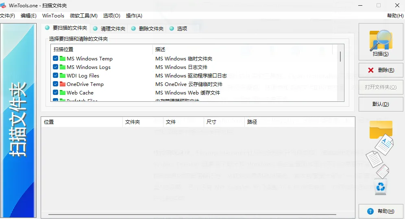
Task: Open the 文件(F) menu
Action: point(7,16)
